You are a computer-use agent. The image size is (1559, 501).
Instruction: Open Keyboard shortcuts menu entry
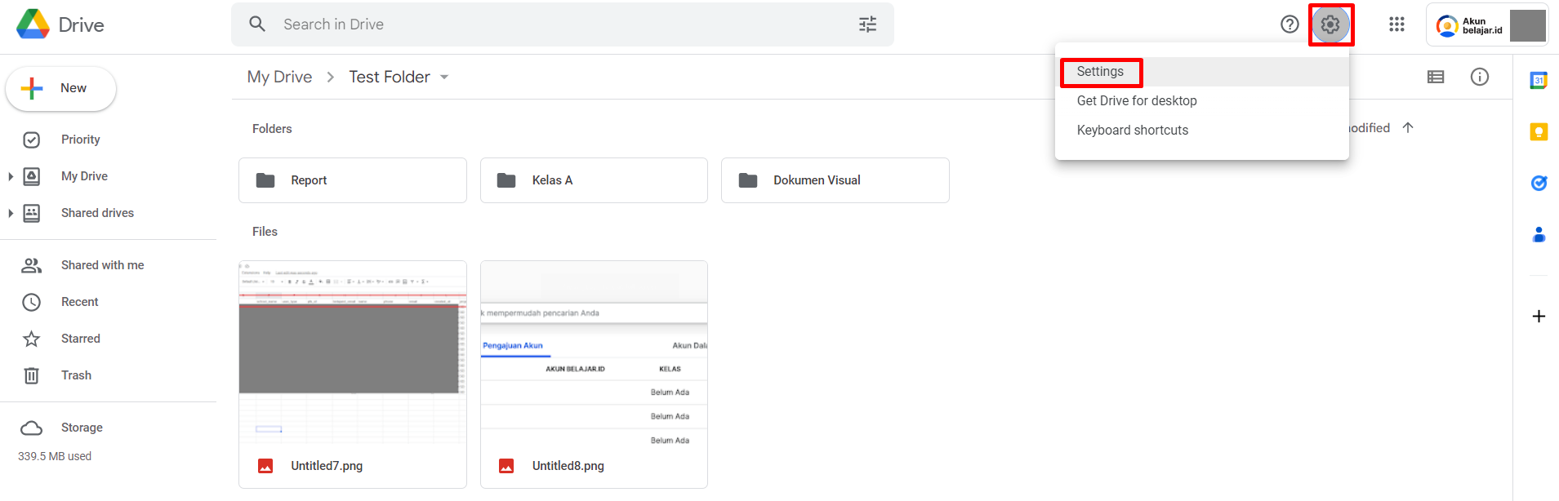pos(1202,131)
